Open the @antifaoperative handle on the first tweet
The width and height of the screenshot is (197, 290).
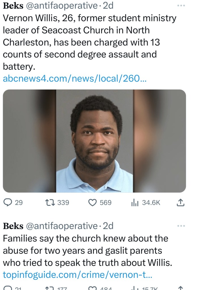click(x=62, y=6)
